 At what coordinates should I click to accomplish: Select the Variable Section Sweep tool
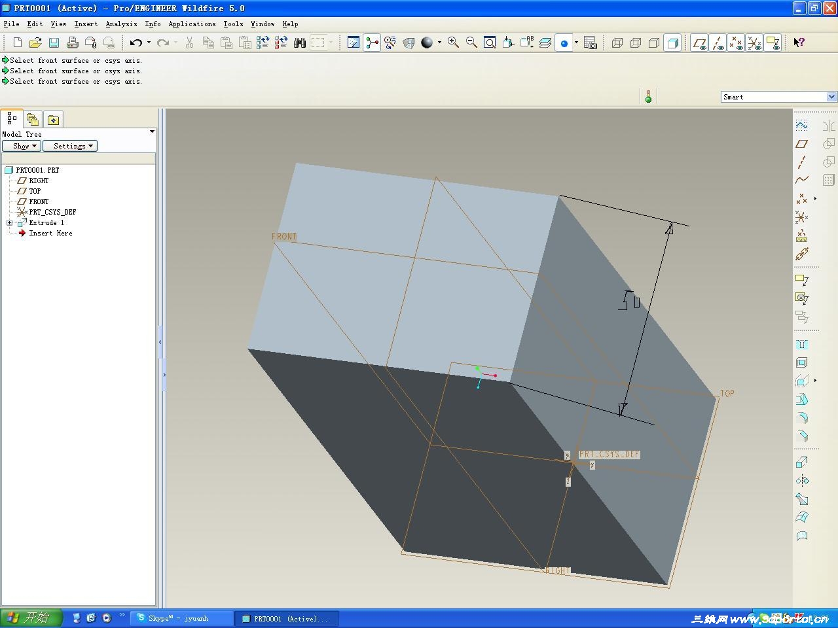point(801,499)
